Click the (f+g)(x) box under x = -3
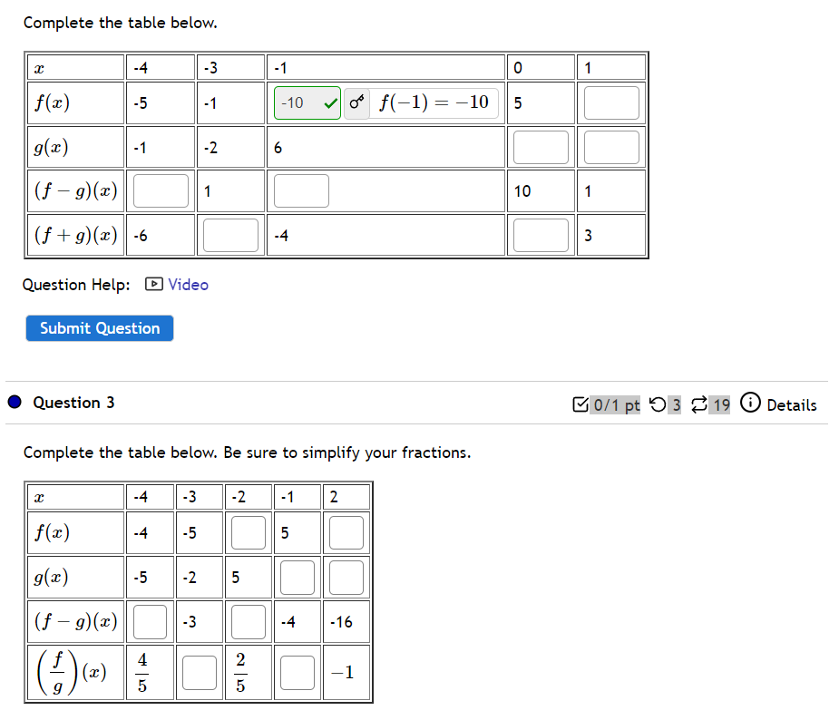This screenshot has height=720, width=839. (x=231, y=234)
